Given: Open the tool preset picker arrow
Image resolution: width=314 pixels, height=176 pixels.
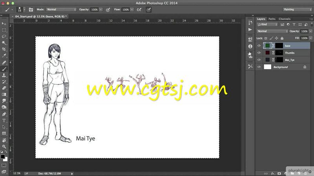Looking at the screenshot, I should [12, 9].
